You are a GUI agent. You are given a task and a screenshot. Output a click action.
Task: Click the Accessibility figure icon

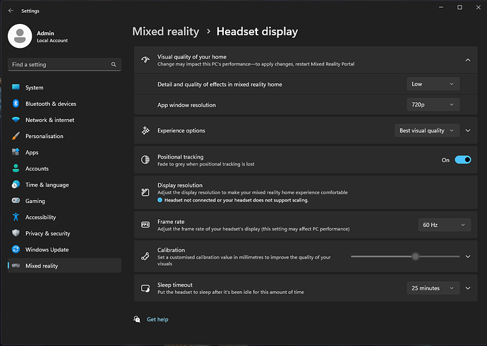pyautogui.click(x=16, y=217)
